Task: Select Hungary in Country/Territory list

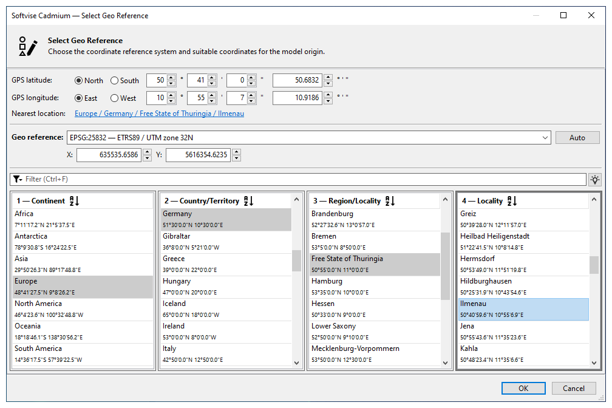Action: pyautogui.click(x=226, y=287)
